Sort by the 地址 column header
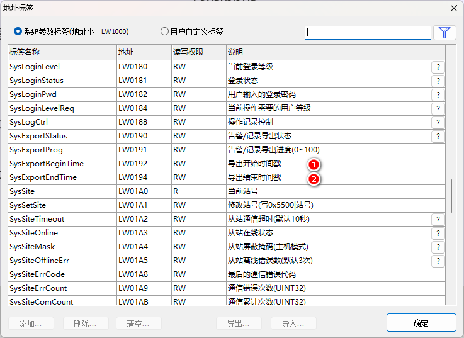Viewport: 464px width, 338px height. coord(143,52)
